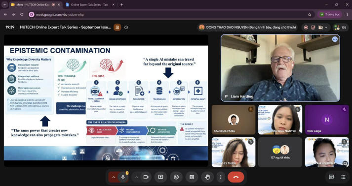
Task: Open options dots on Liam Harding tile
Action: point(335,39)
